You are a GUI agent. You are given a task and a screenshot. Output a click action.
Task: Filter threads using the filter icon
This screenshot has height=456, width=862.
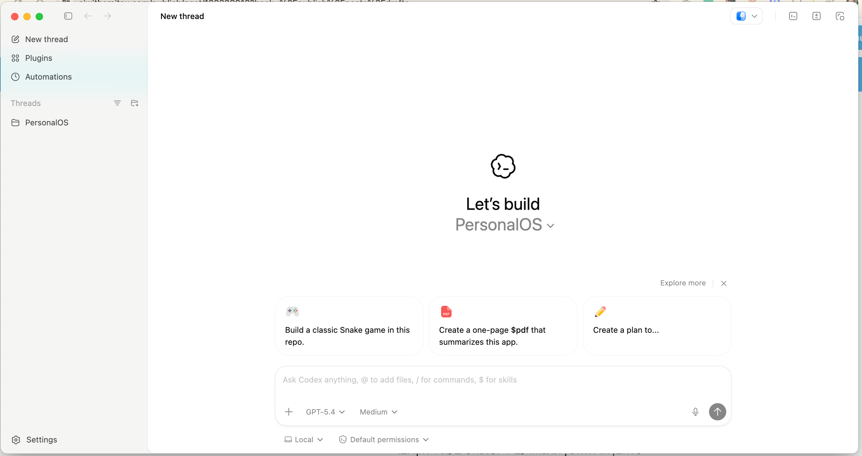click(x=117, y=103)
